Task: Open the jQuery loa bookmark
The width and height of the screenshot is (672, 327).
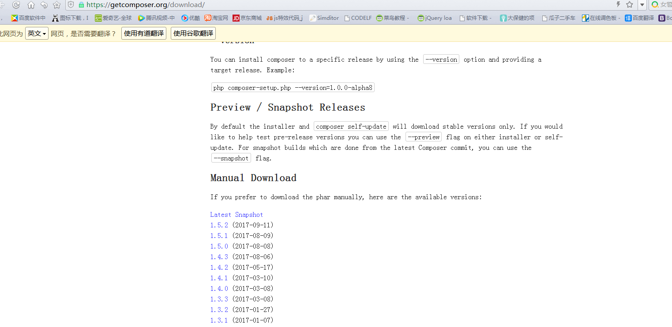Action: click(435, 18)
